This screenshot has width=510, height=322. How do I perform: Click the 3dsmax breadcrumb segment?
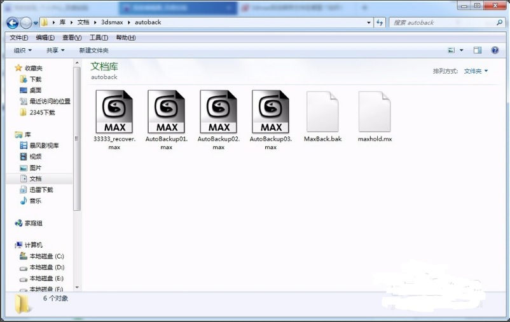pyautogui.click(x=112, y=22)
